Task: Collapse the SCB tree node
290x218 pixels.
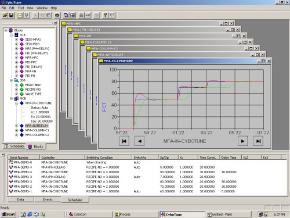Action: pos(11,35)
